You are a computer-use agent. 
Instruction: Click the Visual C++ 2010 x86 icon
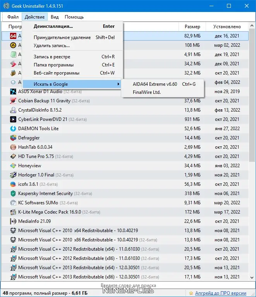13,240
